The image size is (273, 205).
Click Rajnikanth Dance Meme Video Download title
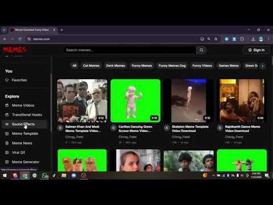[x=242, y=129]
